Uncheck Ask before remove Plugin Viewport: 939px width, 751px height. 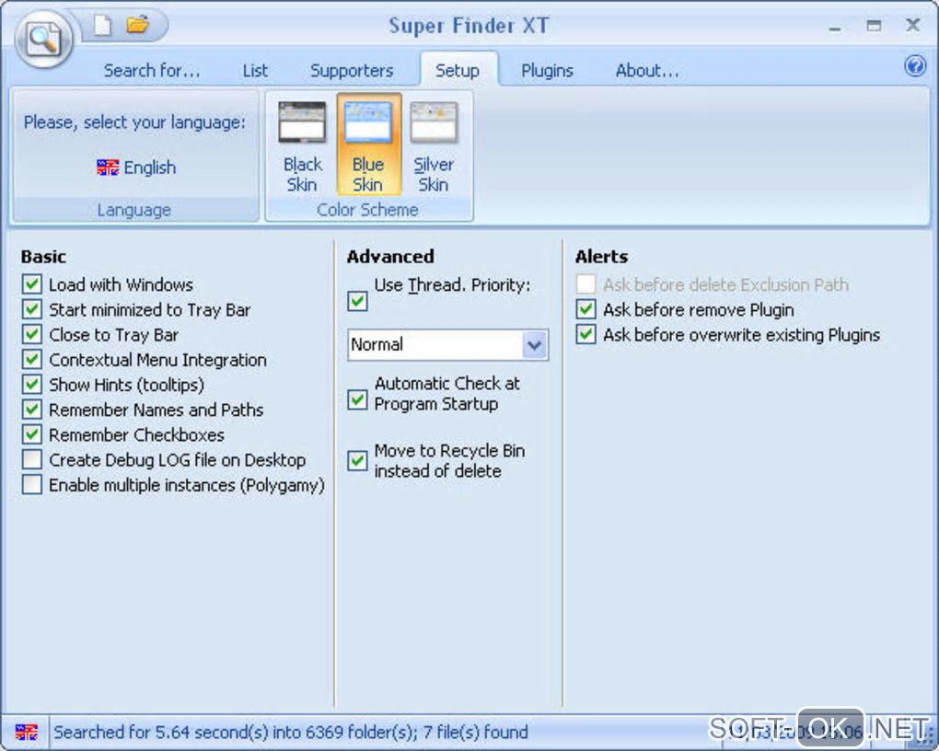(x=586, y=309)
